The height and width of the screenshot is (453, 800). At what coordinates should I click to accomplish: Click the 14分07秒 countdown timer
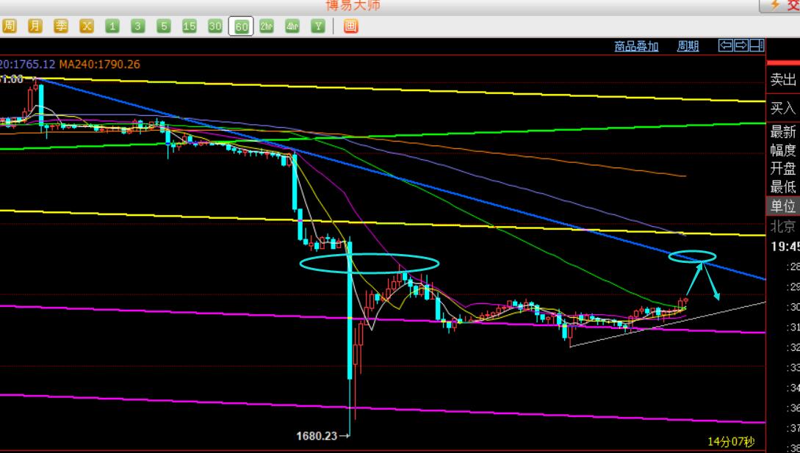click(x=731, y=442)
